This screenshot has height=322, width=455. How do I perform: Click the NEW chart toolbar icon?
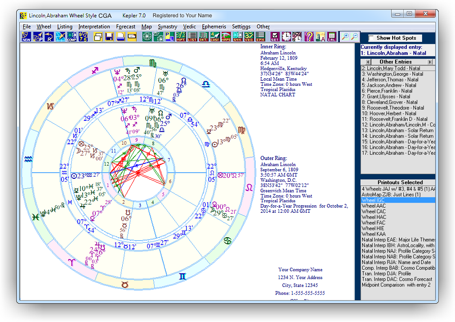click(26, 37)
